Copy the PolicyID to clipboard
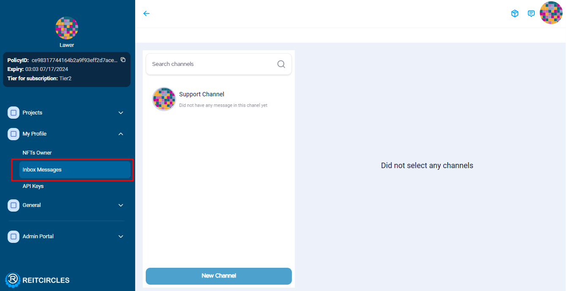566x291 pixels. click(123, 60)
